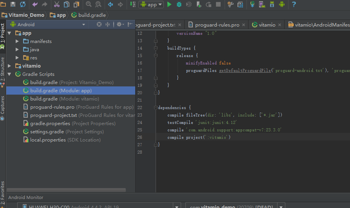Navigate forward with the right arrow
Viewport: 350px width, 208px height.
(120, 4)
